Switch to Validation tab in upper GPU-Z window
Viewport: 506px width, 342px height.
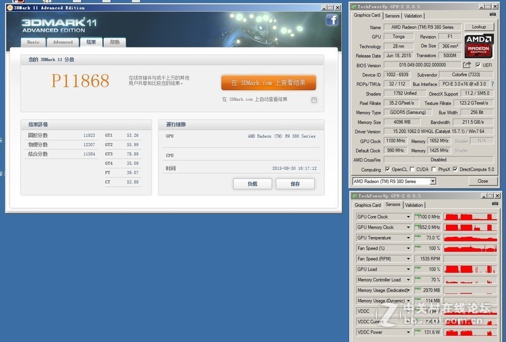[413, 16]
